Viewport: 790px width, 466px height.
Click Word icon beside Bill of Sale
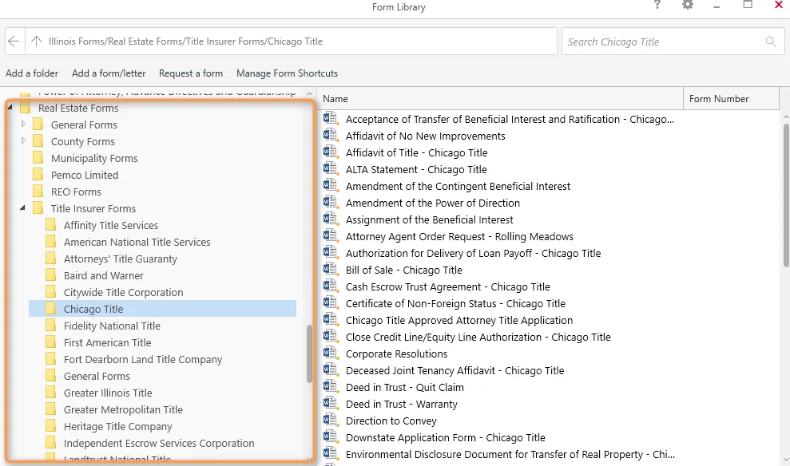pos(330,269)
